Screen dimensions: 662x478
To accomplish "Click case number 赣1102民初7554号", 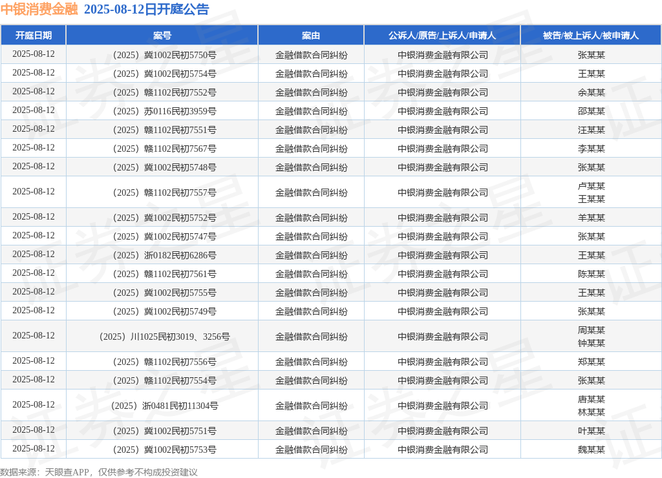I will (x=165, y=380).
